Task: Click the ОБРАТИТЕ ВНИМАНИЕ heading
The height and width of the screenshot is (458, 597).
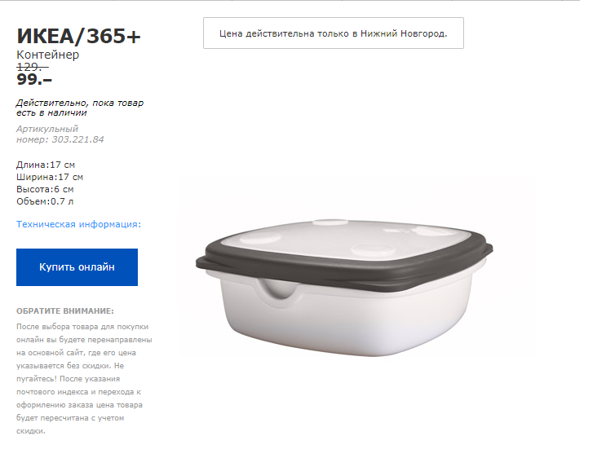Action: [65, 311]
